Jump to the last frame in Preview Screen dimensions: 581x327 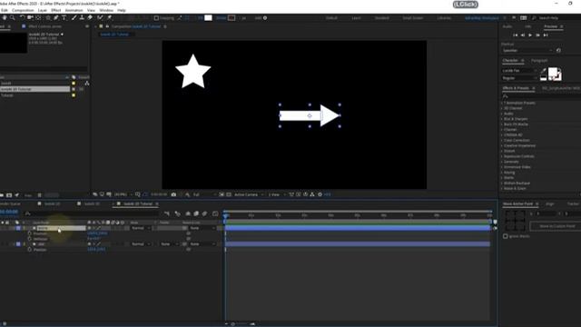(x=546, y=35)
